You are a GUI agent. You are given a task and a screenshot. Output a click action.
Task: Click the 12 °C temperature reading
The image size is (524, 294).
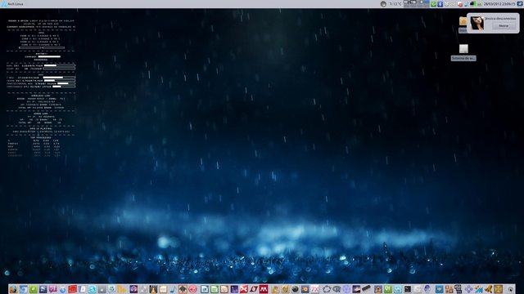[x=395, y=4]
